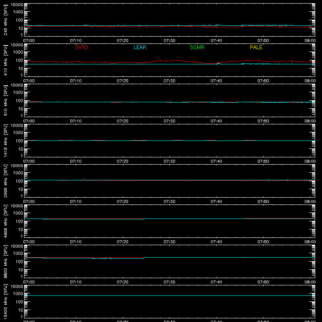
Task: Click the cyan LEAR legend label
Action: (x=140, y=47)
